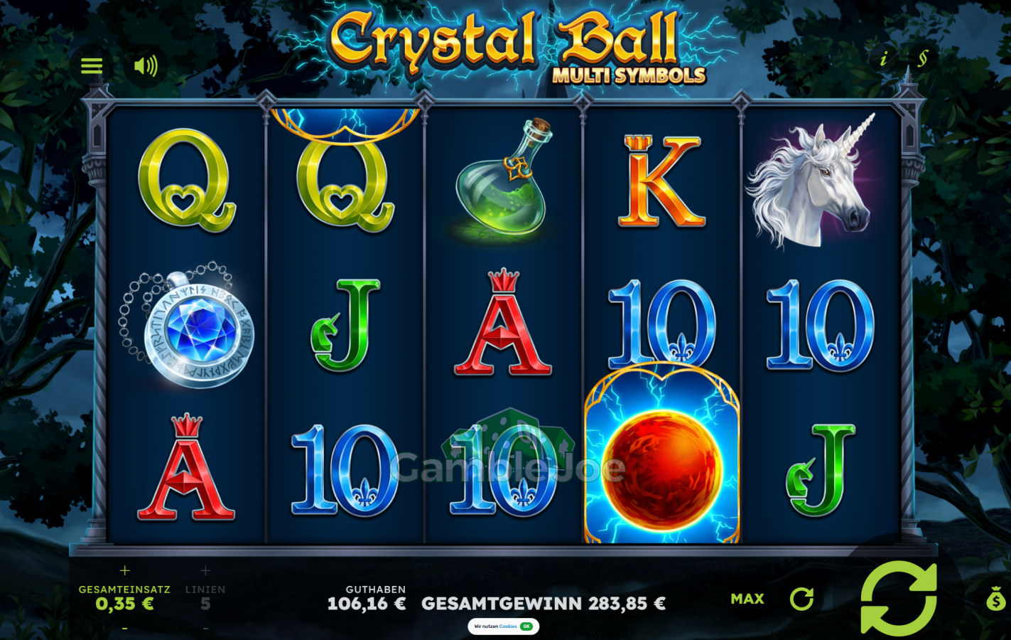
Task: Click the unicorn symbol
Action: pyautogui.click(x=810, y=181)
